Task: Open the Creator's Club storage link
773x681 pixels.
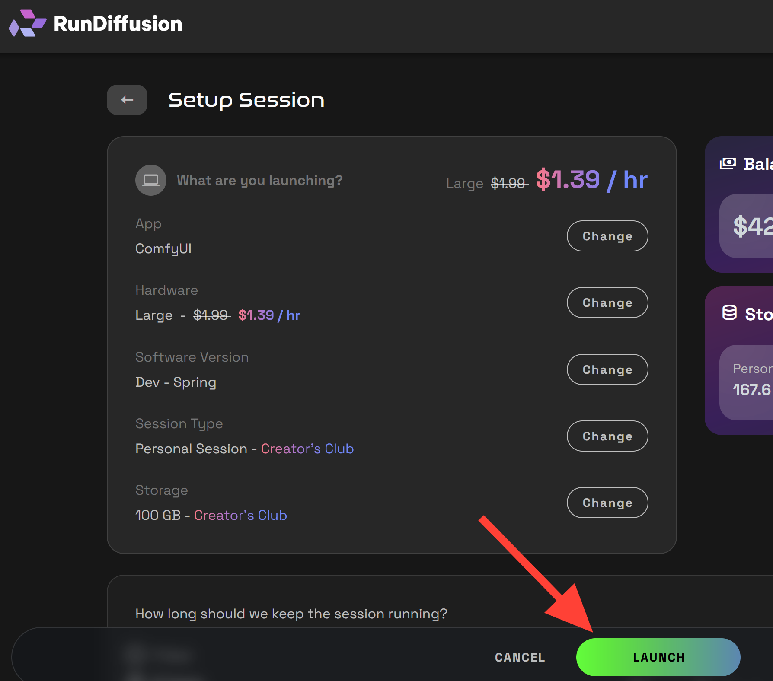Action: [240, 515]
